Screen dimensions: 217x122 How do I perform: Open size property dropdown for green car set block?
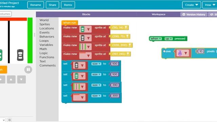point(96,75)
